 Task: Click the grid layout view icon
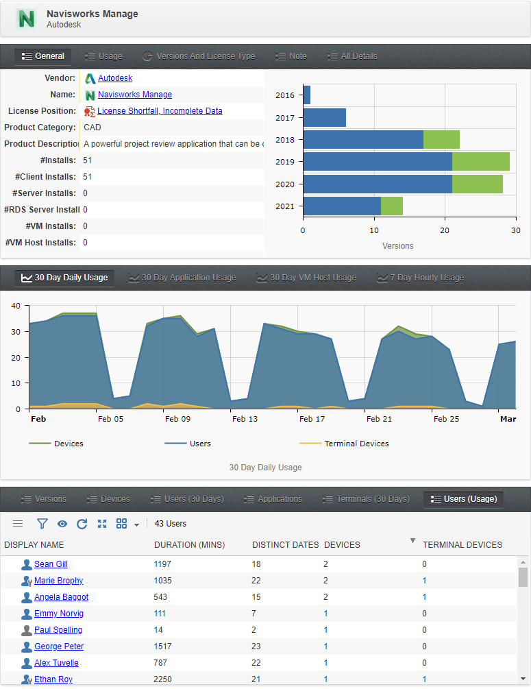click(121, 523)
